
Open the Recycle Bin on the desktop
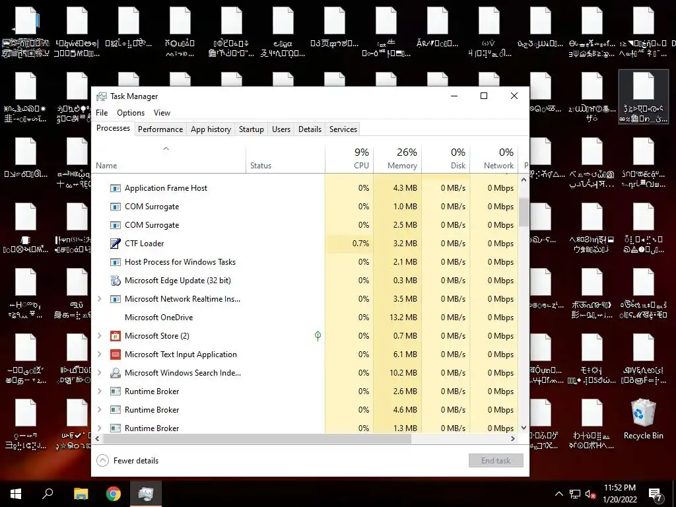pyautogui.click(x=643, y=419)
